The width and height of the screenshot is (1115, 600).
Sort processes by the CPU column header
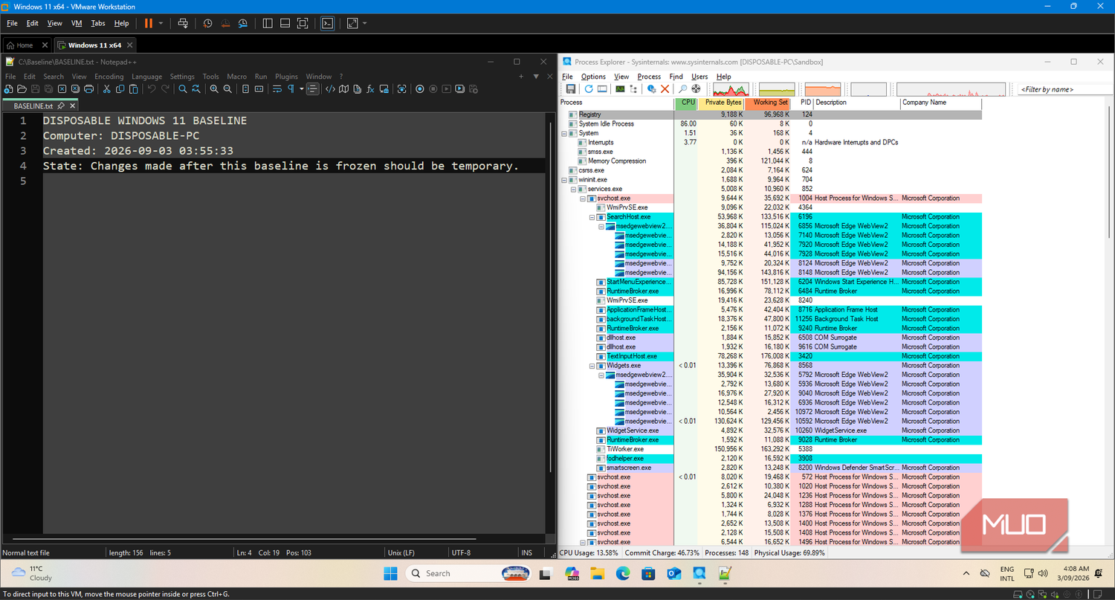(x=687, y=103)
